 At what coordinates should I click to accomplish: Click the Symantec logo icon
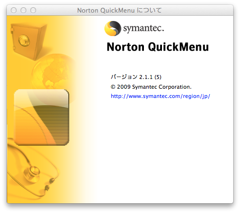coord(113,28)
